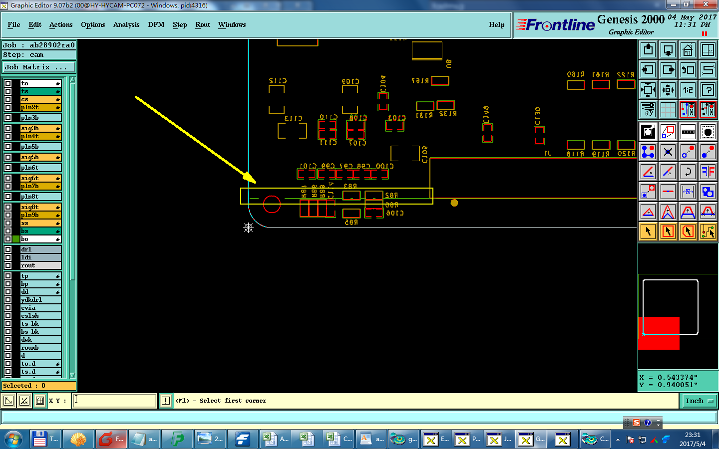Open the Actions menu
This screenshot has width=719, height=449.
(61, 24)
